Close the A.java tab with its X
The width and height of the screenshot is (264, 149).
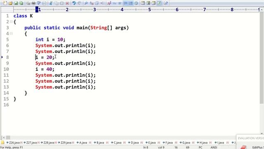coord(90,142)
